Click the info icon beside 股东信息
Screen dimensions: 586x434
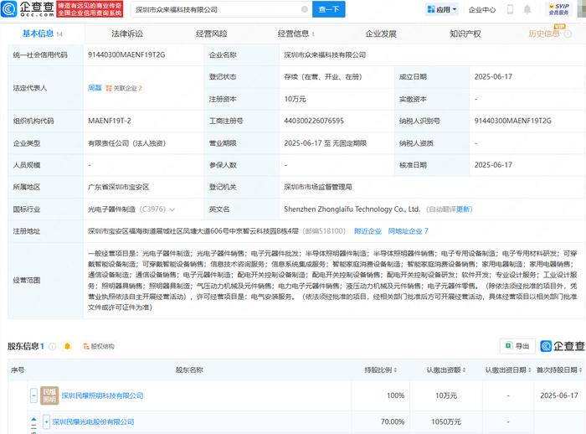pyautogui.click(x=52, y=347)
